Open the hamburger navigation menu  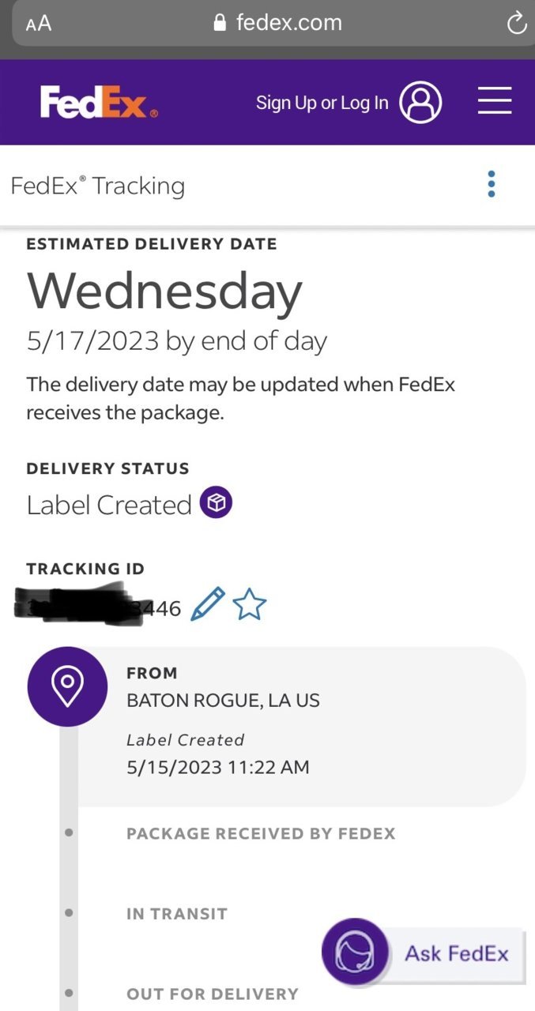click(495, 101)
